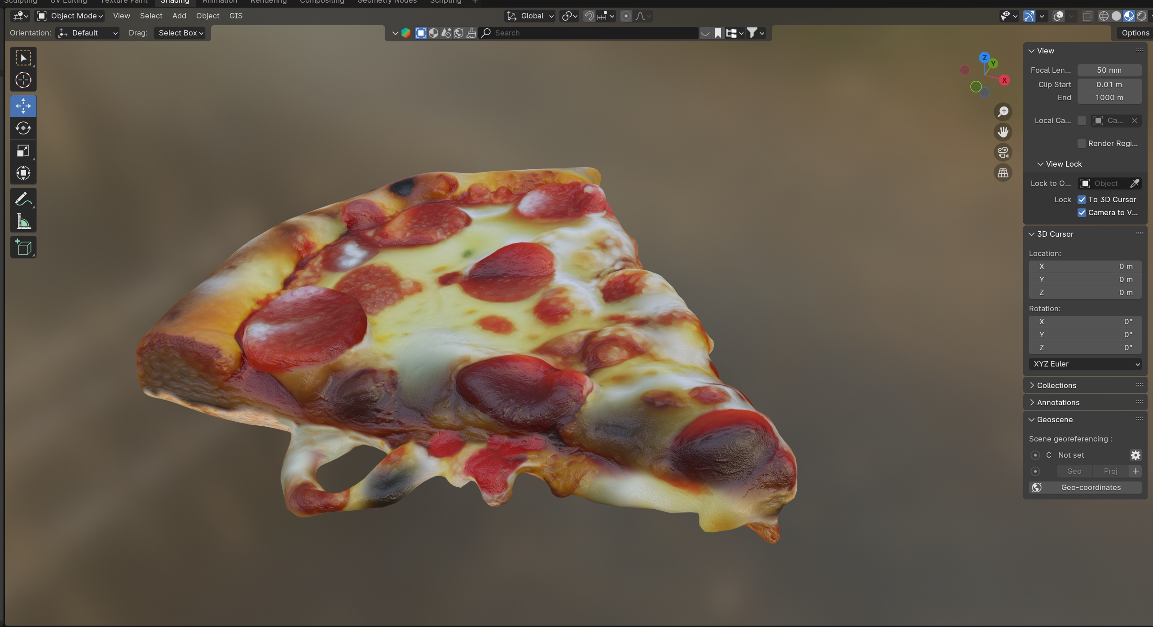Toggle camera view with camera icon
1153x627 pixels.
point(1003,152)
